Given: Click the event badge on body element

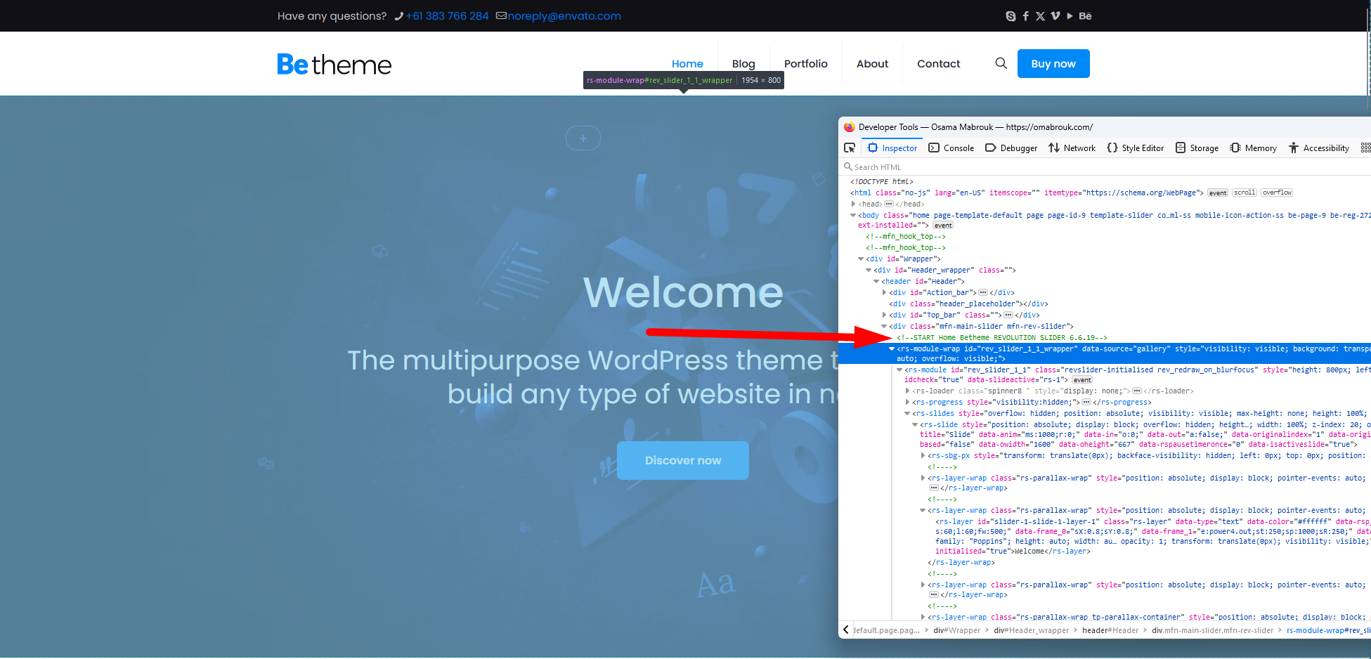Looking at the screenshot, I should coord(943,226).
